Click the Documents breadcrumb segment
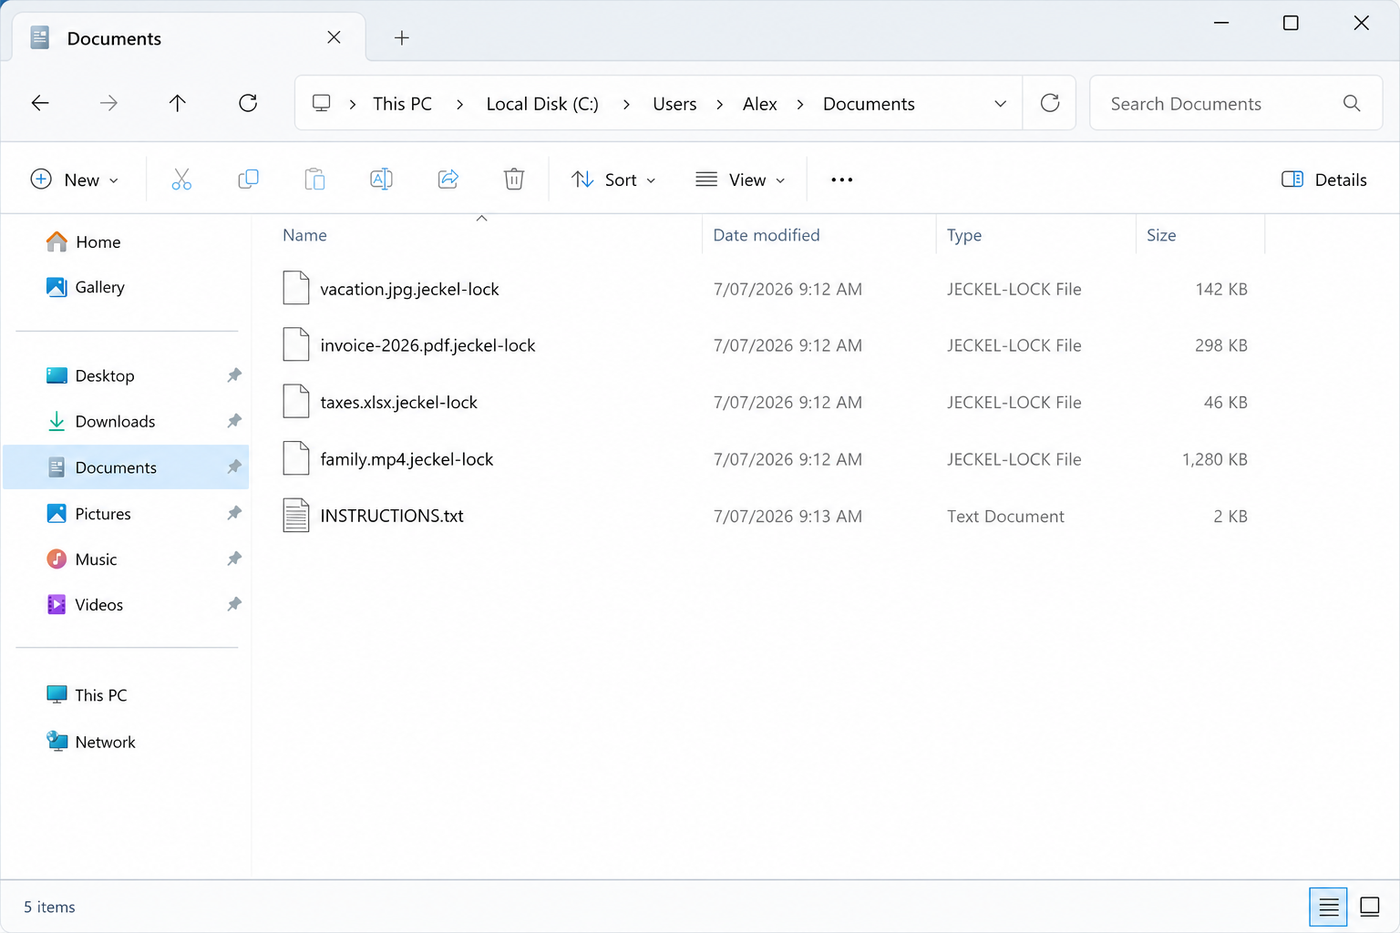The image size is (1400, 933). [x=869, y=104]
